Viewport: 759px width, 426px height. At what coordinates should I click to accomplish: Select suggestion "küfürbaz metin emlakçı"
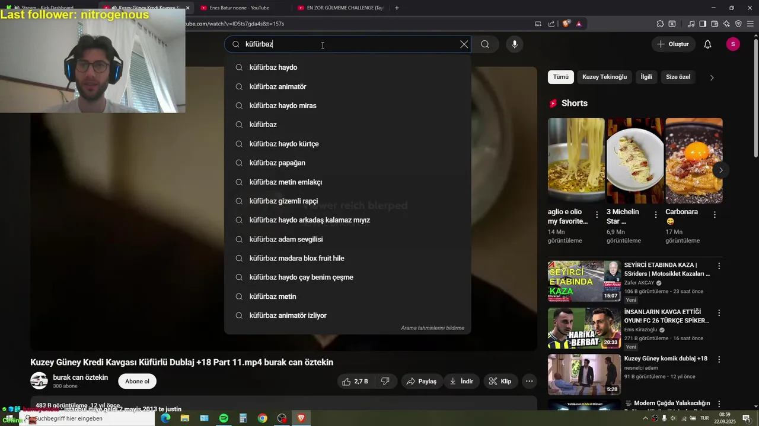347,182
